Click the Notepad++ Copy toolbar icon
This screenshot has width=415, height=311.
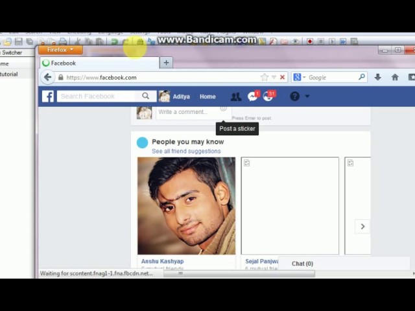click(x=89, y=41)
